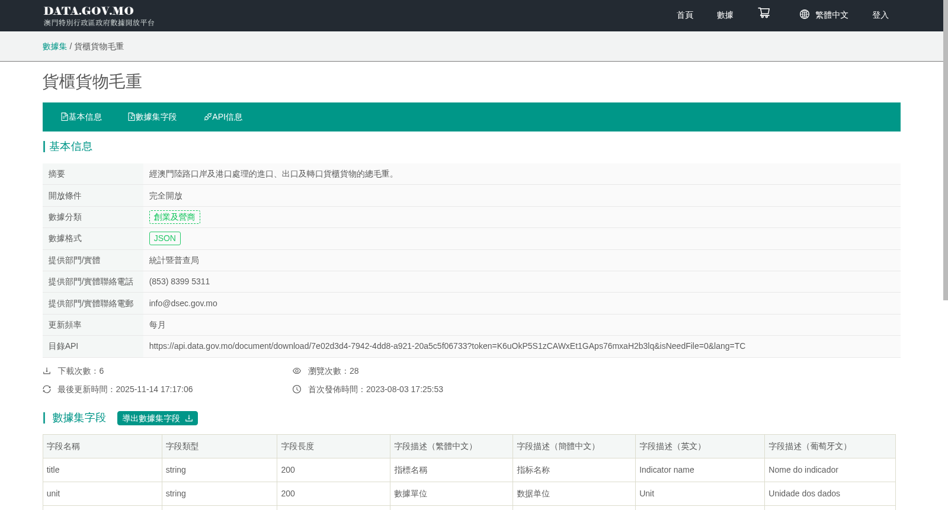The height and width of the screenshot is (510, 948).
Task: Click 登入 to sign in
Action: tap(880, 15)
